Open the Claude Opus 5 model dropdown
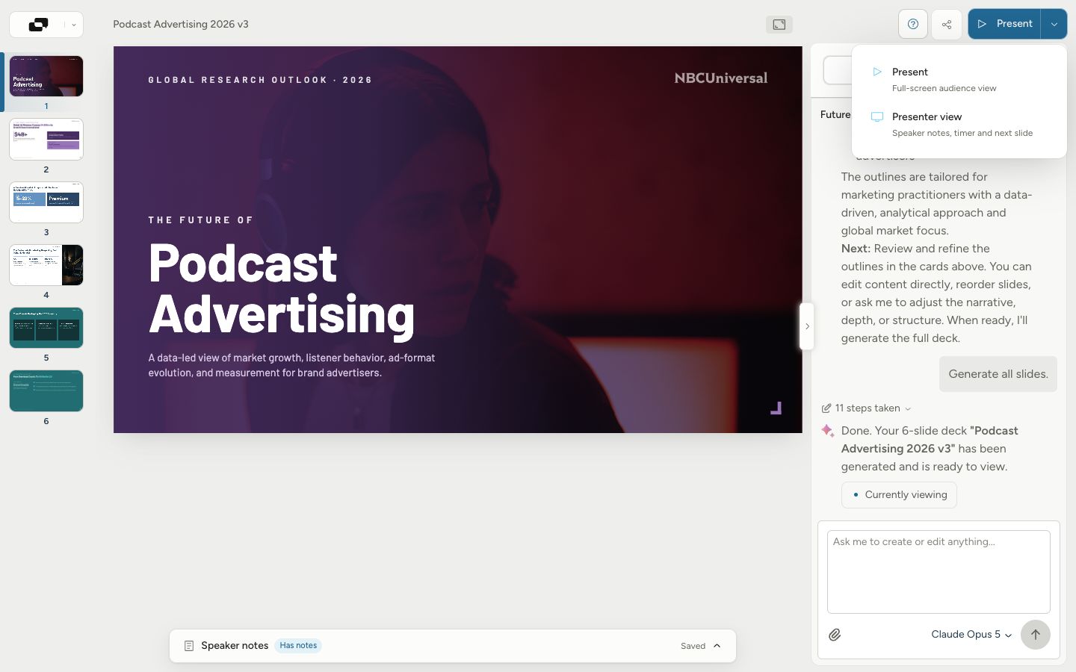Viewport: 1076px width, 672px height. point(971,635)
